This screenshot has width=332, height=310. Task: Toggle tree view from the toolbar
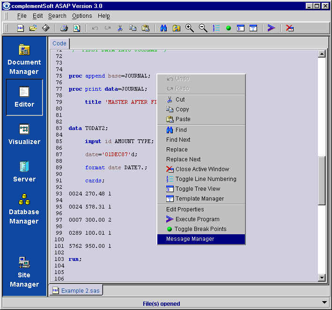[x=241, y=28]
